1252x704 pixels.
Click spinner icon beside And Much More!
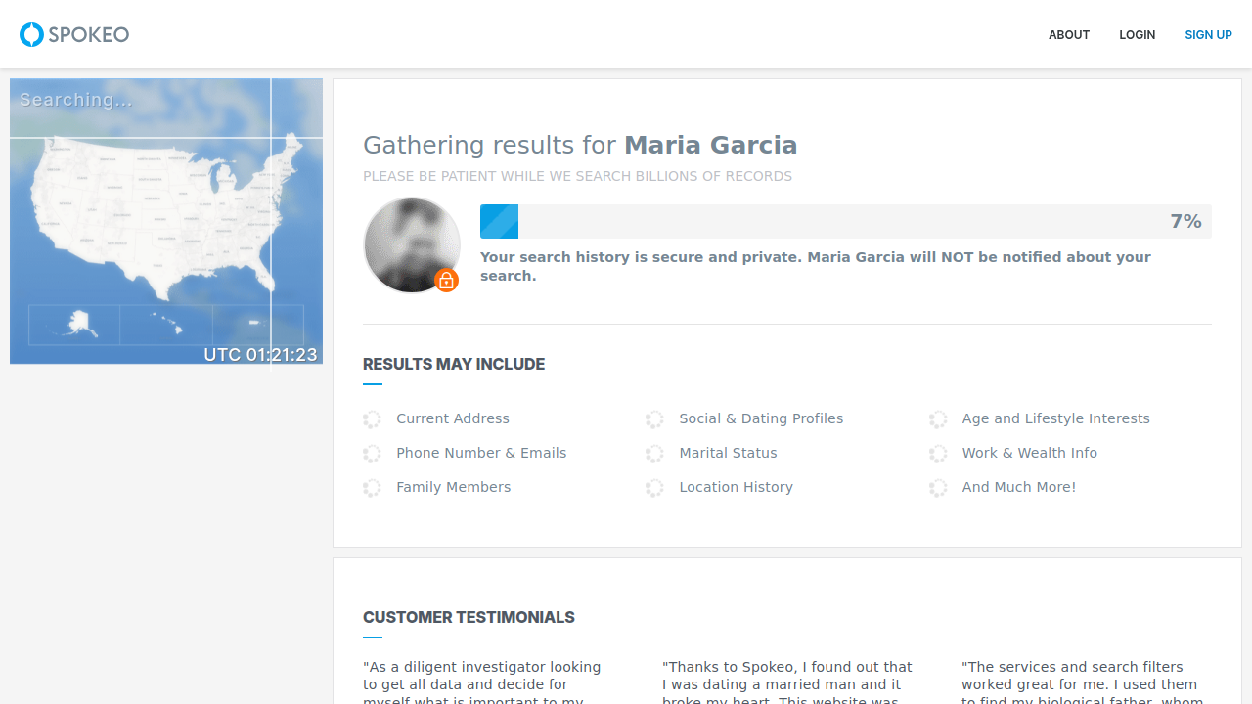938,488
